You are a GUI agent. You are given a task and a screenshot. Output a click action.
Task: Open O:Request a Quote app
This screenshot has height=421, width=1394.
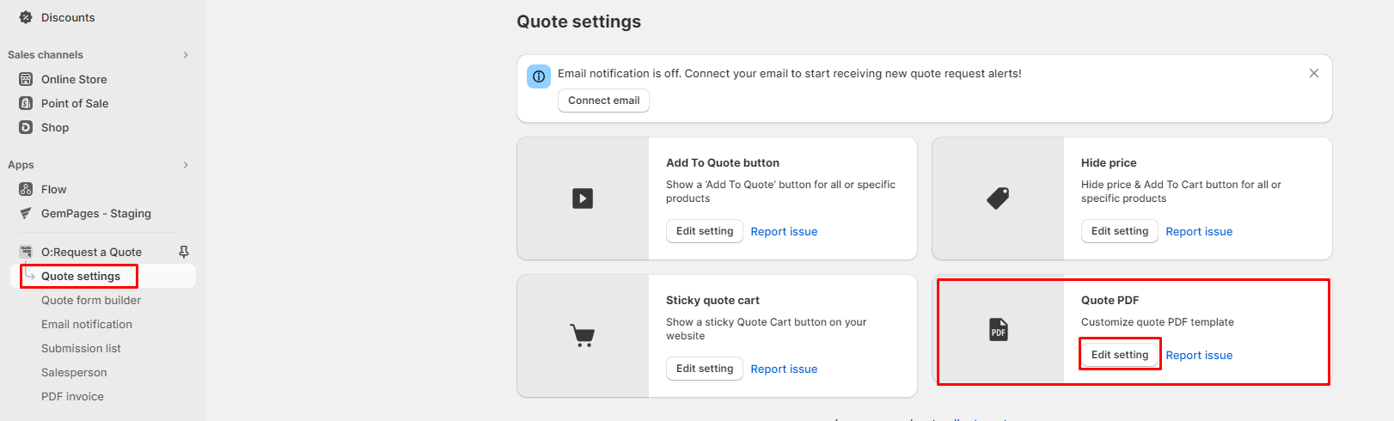click(91, 252)
